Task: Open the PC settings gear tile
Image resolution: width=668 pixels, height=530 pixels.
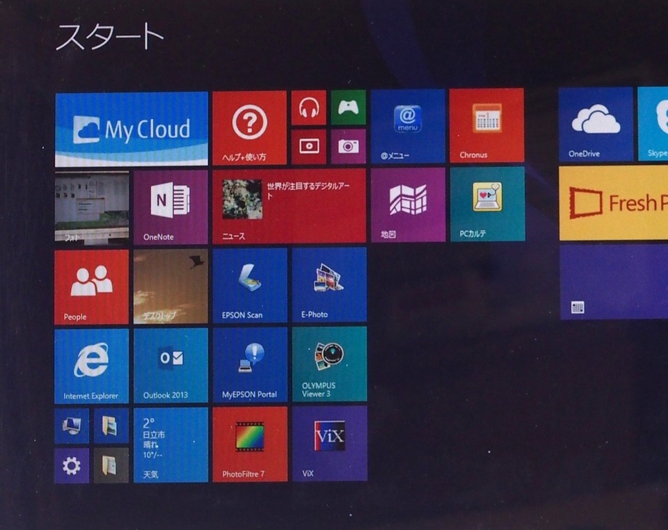Action: point(72,466)
